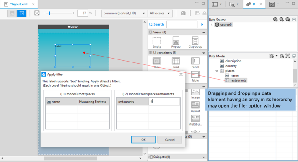Select the Popup view palette item

tap(176, 42)
